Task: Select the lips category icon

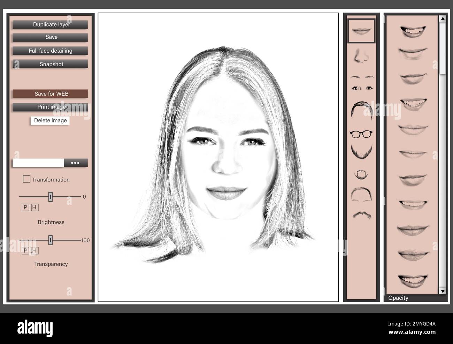Action: point(361,31)
